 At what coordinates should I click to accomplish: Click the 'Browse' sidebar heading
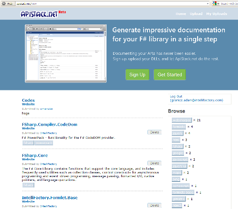coord(177,111)
